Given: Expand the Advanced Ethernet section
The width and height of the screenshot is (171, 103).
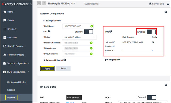Looking at the screenshot, I should tap(44, 60).
